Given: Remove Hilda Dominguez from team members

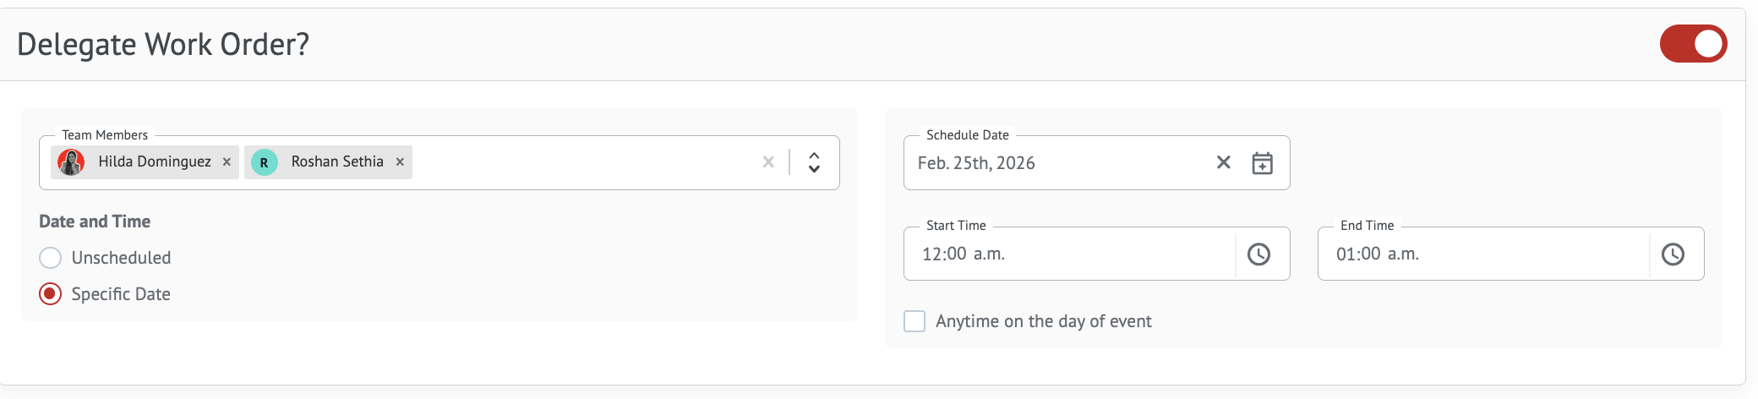Looking at the screenshot, I should [227, 162].
